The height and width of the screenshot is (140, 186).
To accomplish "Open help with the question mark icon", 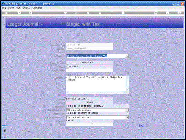I will (19, 13).
